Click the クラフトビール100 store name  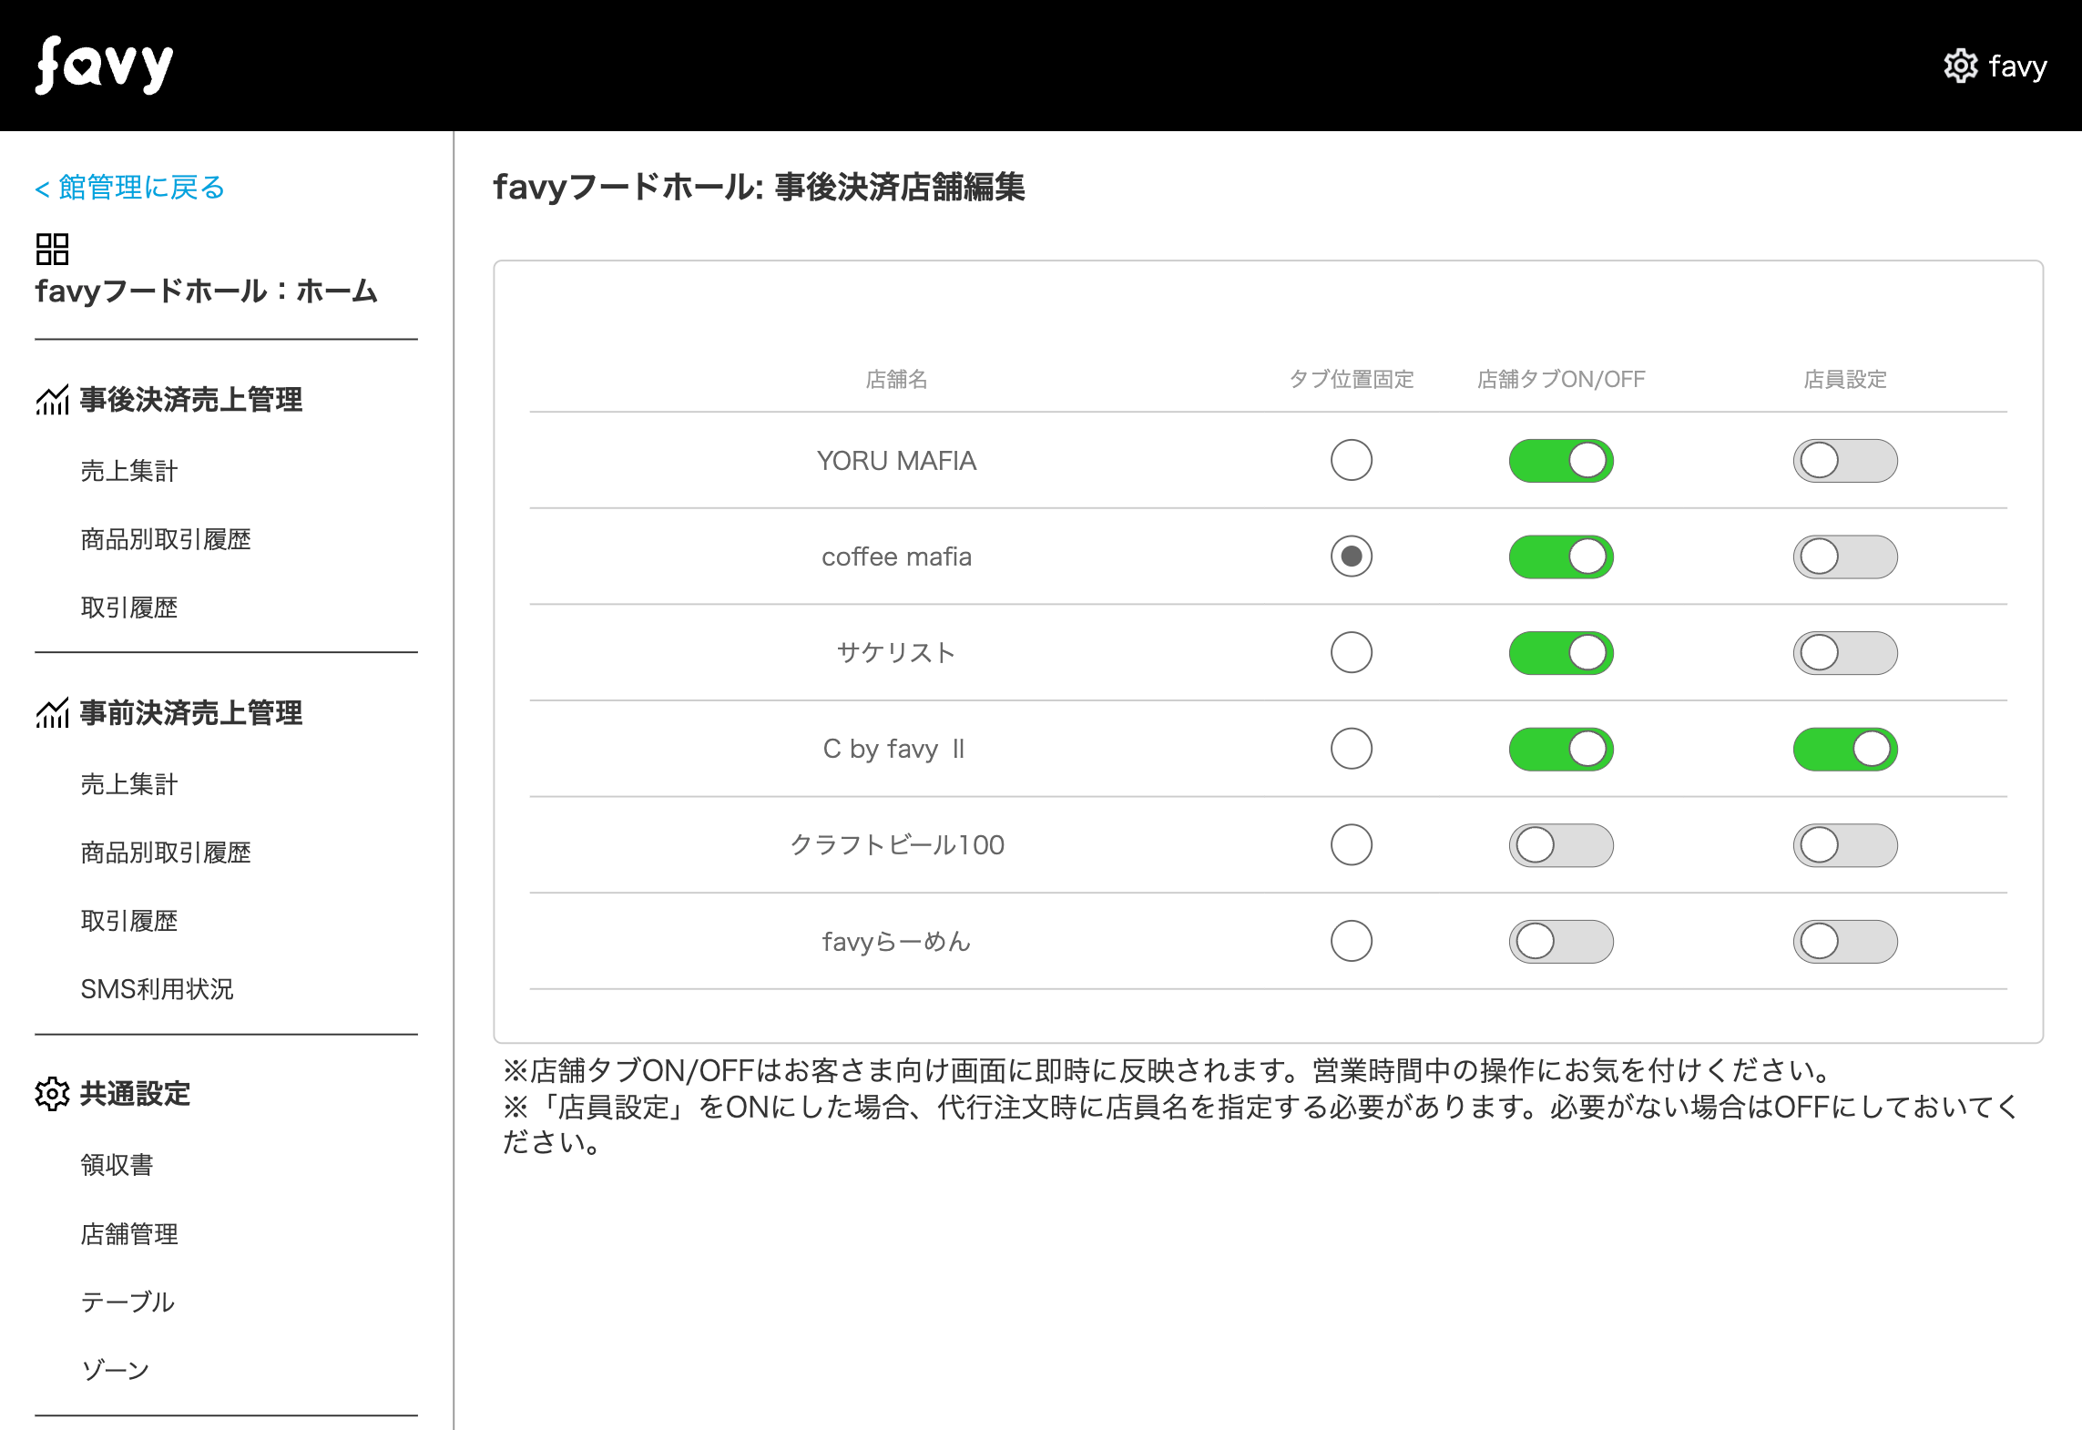[897, 844]
